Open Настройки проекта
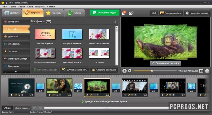The image size is (212, 115). click(197, 13)
